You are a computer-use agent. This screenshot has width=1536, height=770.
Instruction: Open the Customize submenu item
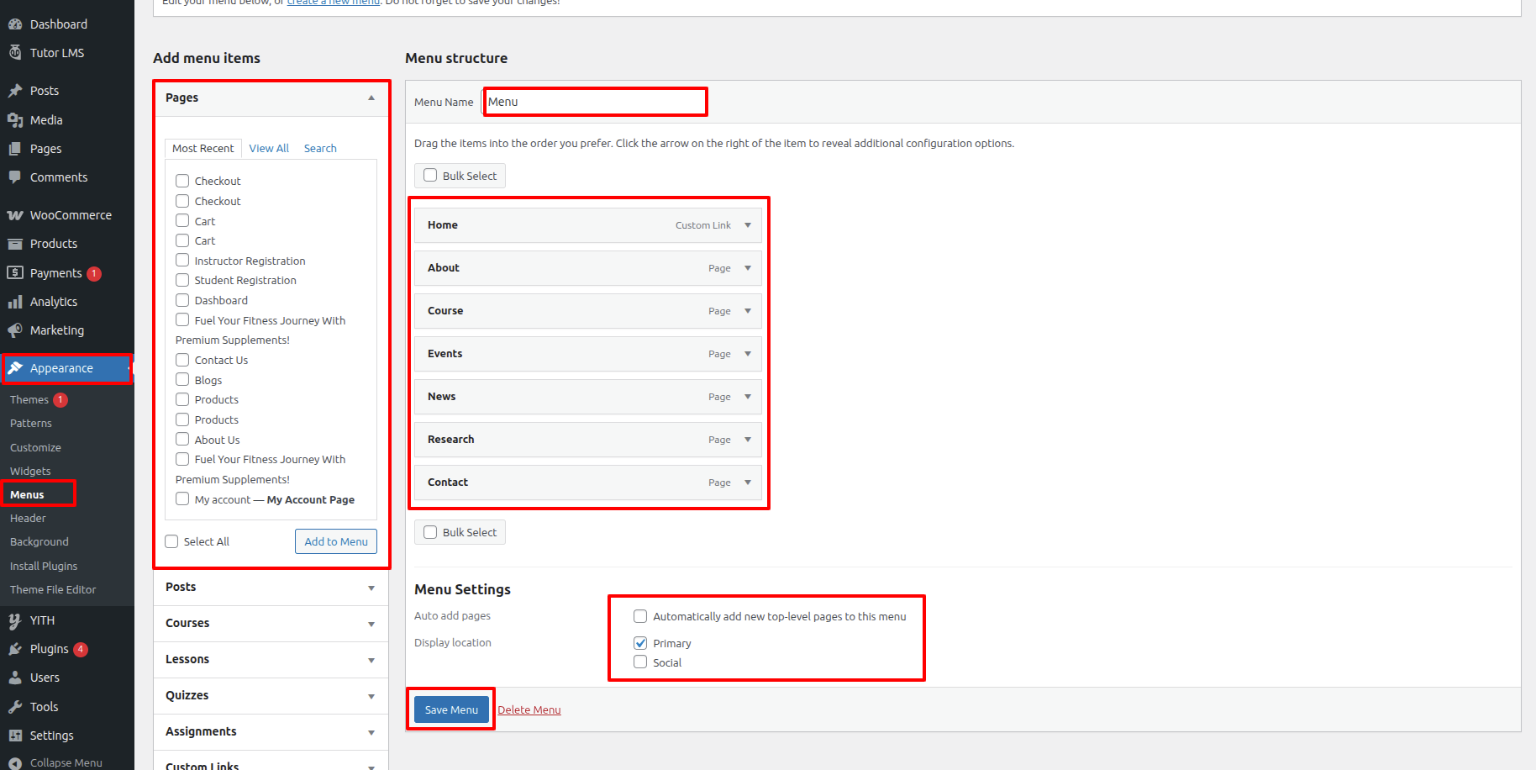35,448
